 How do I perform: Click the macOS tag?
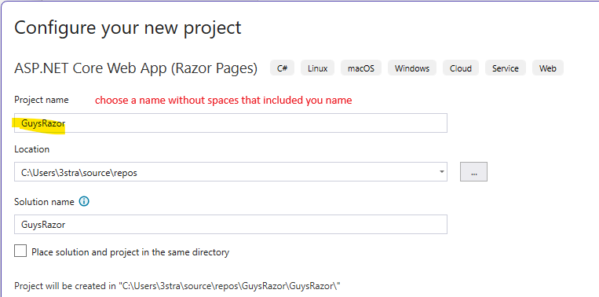361,68
